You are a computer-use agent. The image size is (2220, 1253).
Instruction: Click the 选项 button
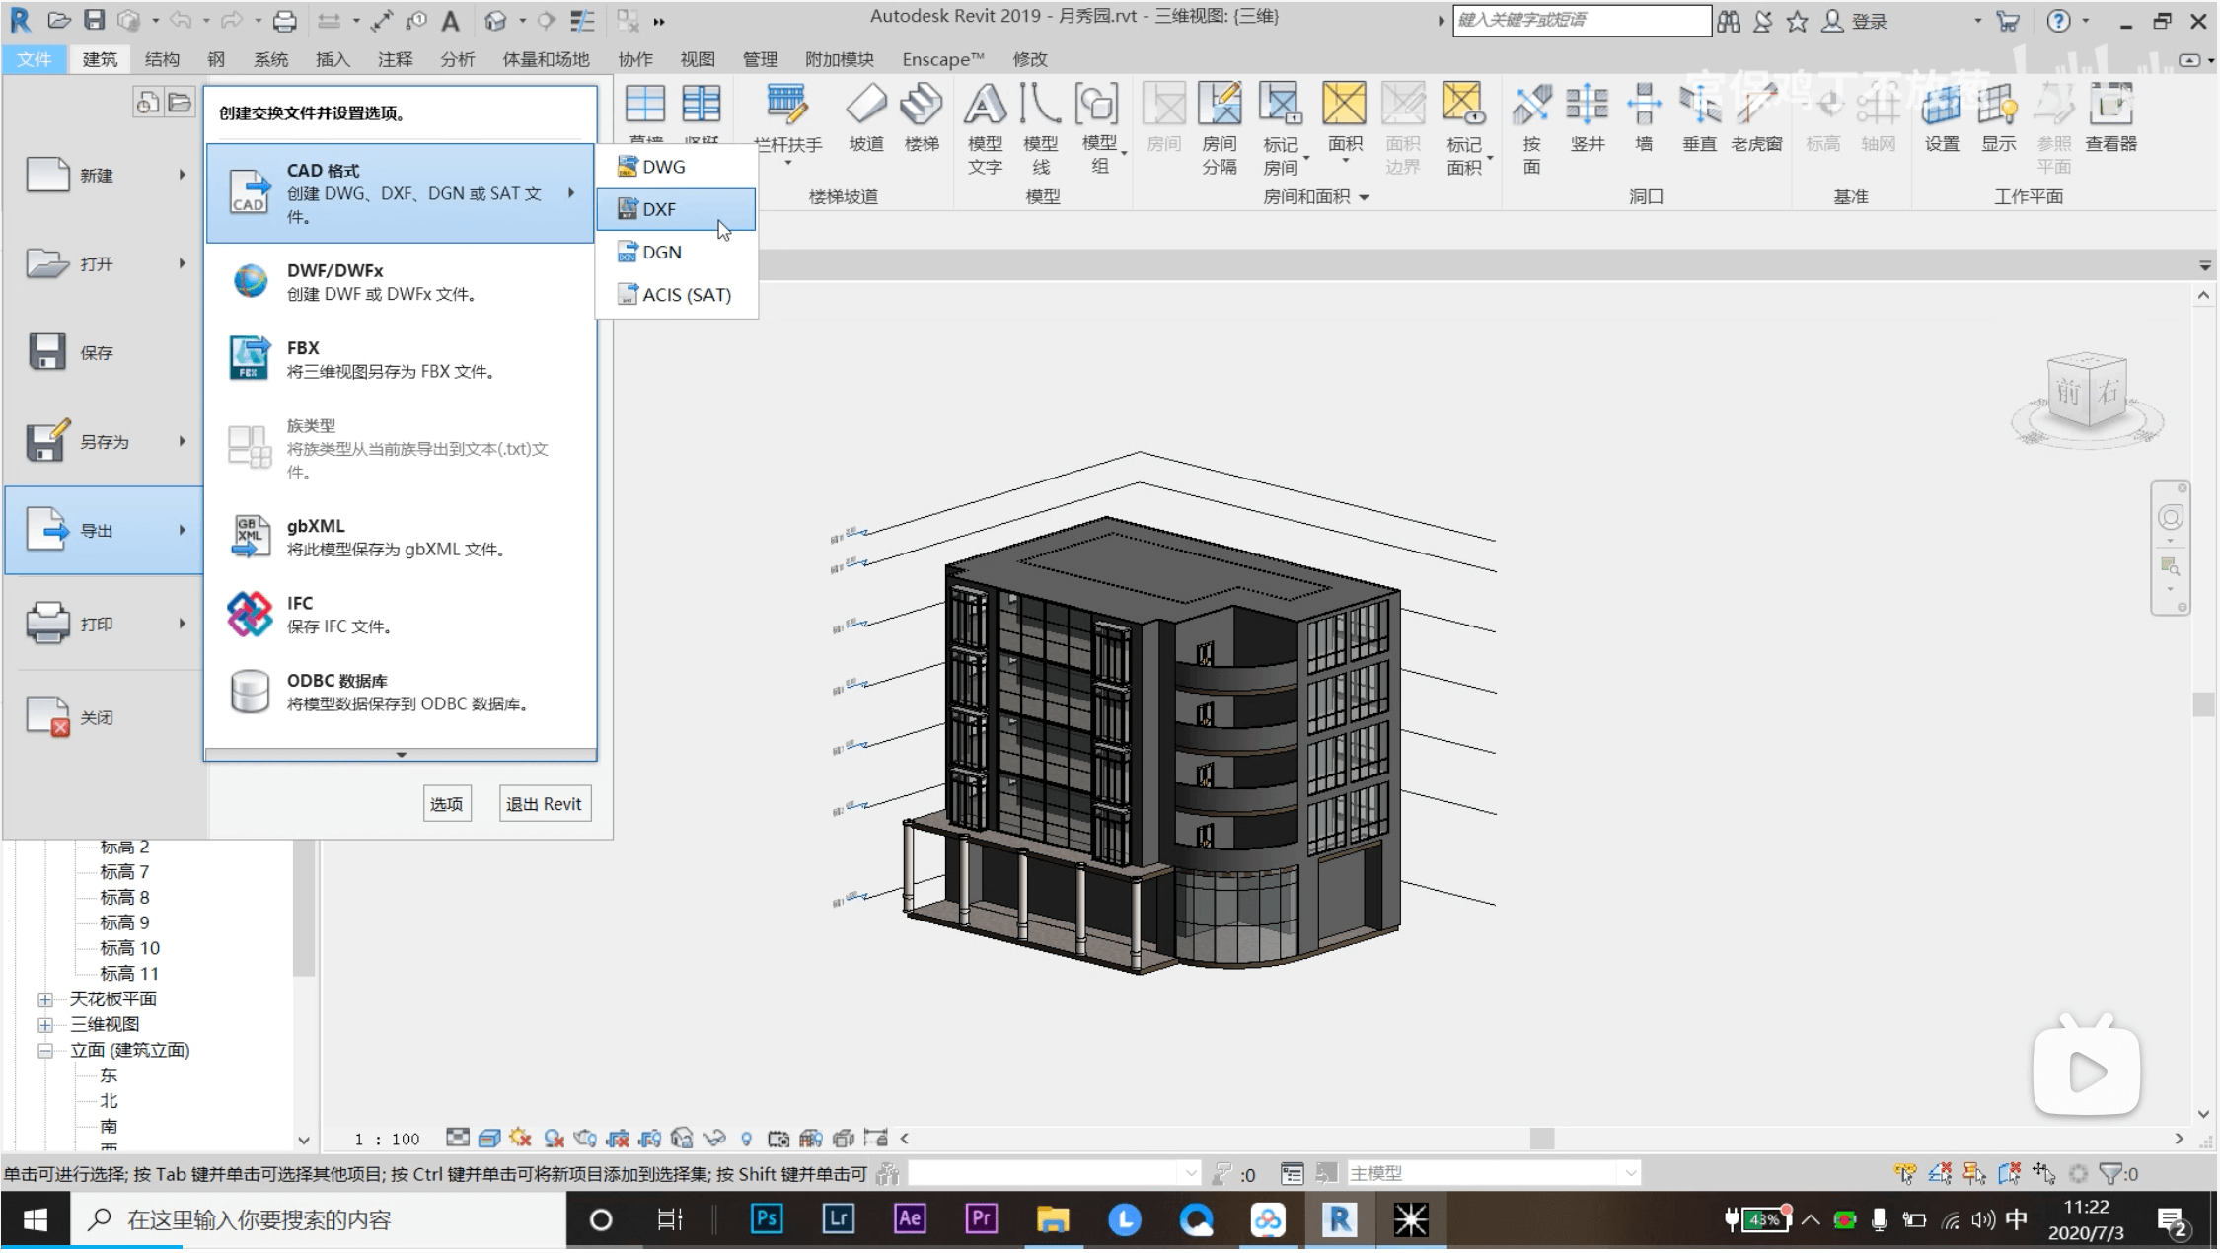coord(446,804)
